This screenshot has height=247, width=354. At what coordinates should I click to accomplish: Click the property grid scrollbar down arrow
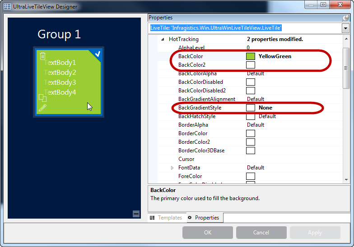pos(346,179)
